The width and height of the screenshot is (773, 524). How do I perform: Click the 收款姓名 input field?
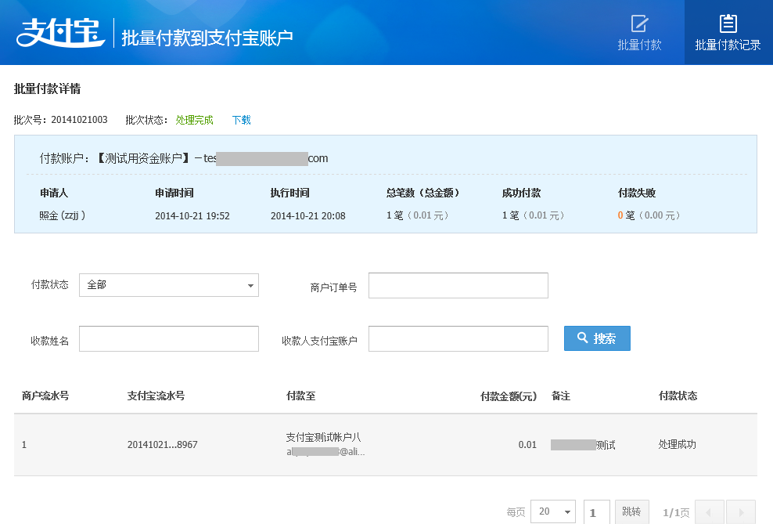click(x=168, y=338)
